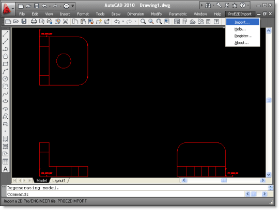The image size is (279, 210).
Task: Choose Import... from the ProE2DImport menu
Action: tap(242, 22)
